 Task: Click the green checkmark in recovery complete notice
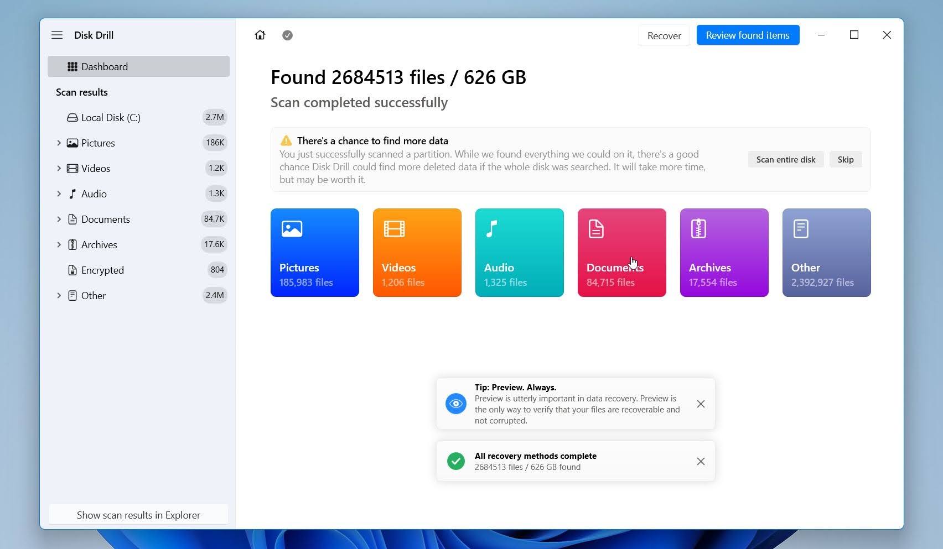[x=456, y=461]
